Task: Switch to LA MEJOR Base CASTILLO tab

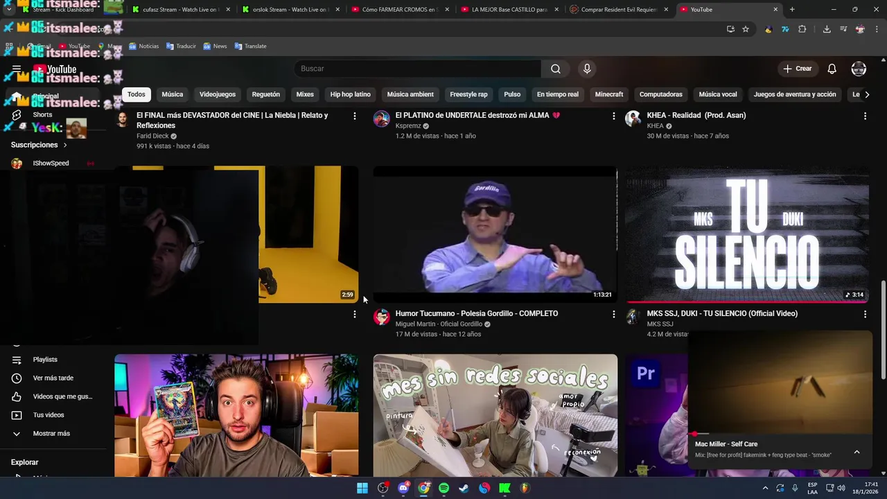Action: coord(509,10)
